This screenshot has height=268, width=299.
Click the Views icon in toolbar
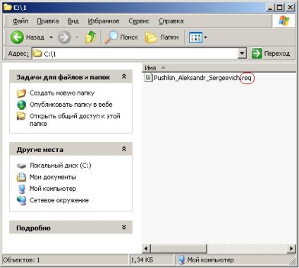195,37
